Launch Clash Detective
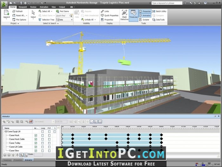Viewport: 222px width, 167px height. point(124,15)
